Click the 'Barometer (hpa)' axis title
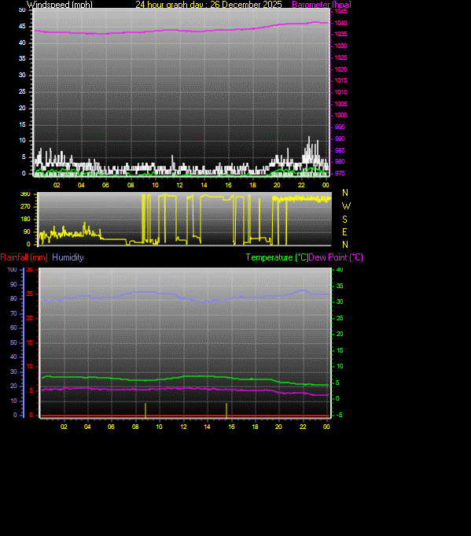Screen dimensions: 471x536 tap(322, 5)
